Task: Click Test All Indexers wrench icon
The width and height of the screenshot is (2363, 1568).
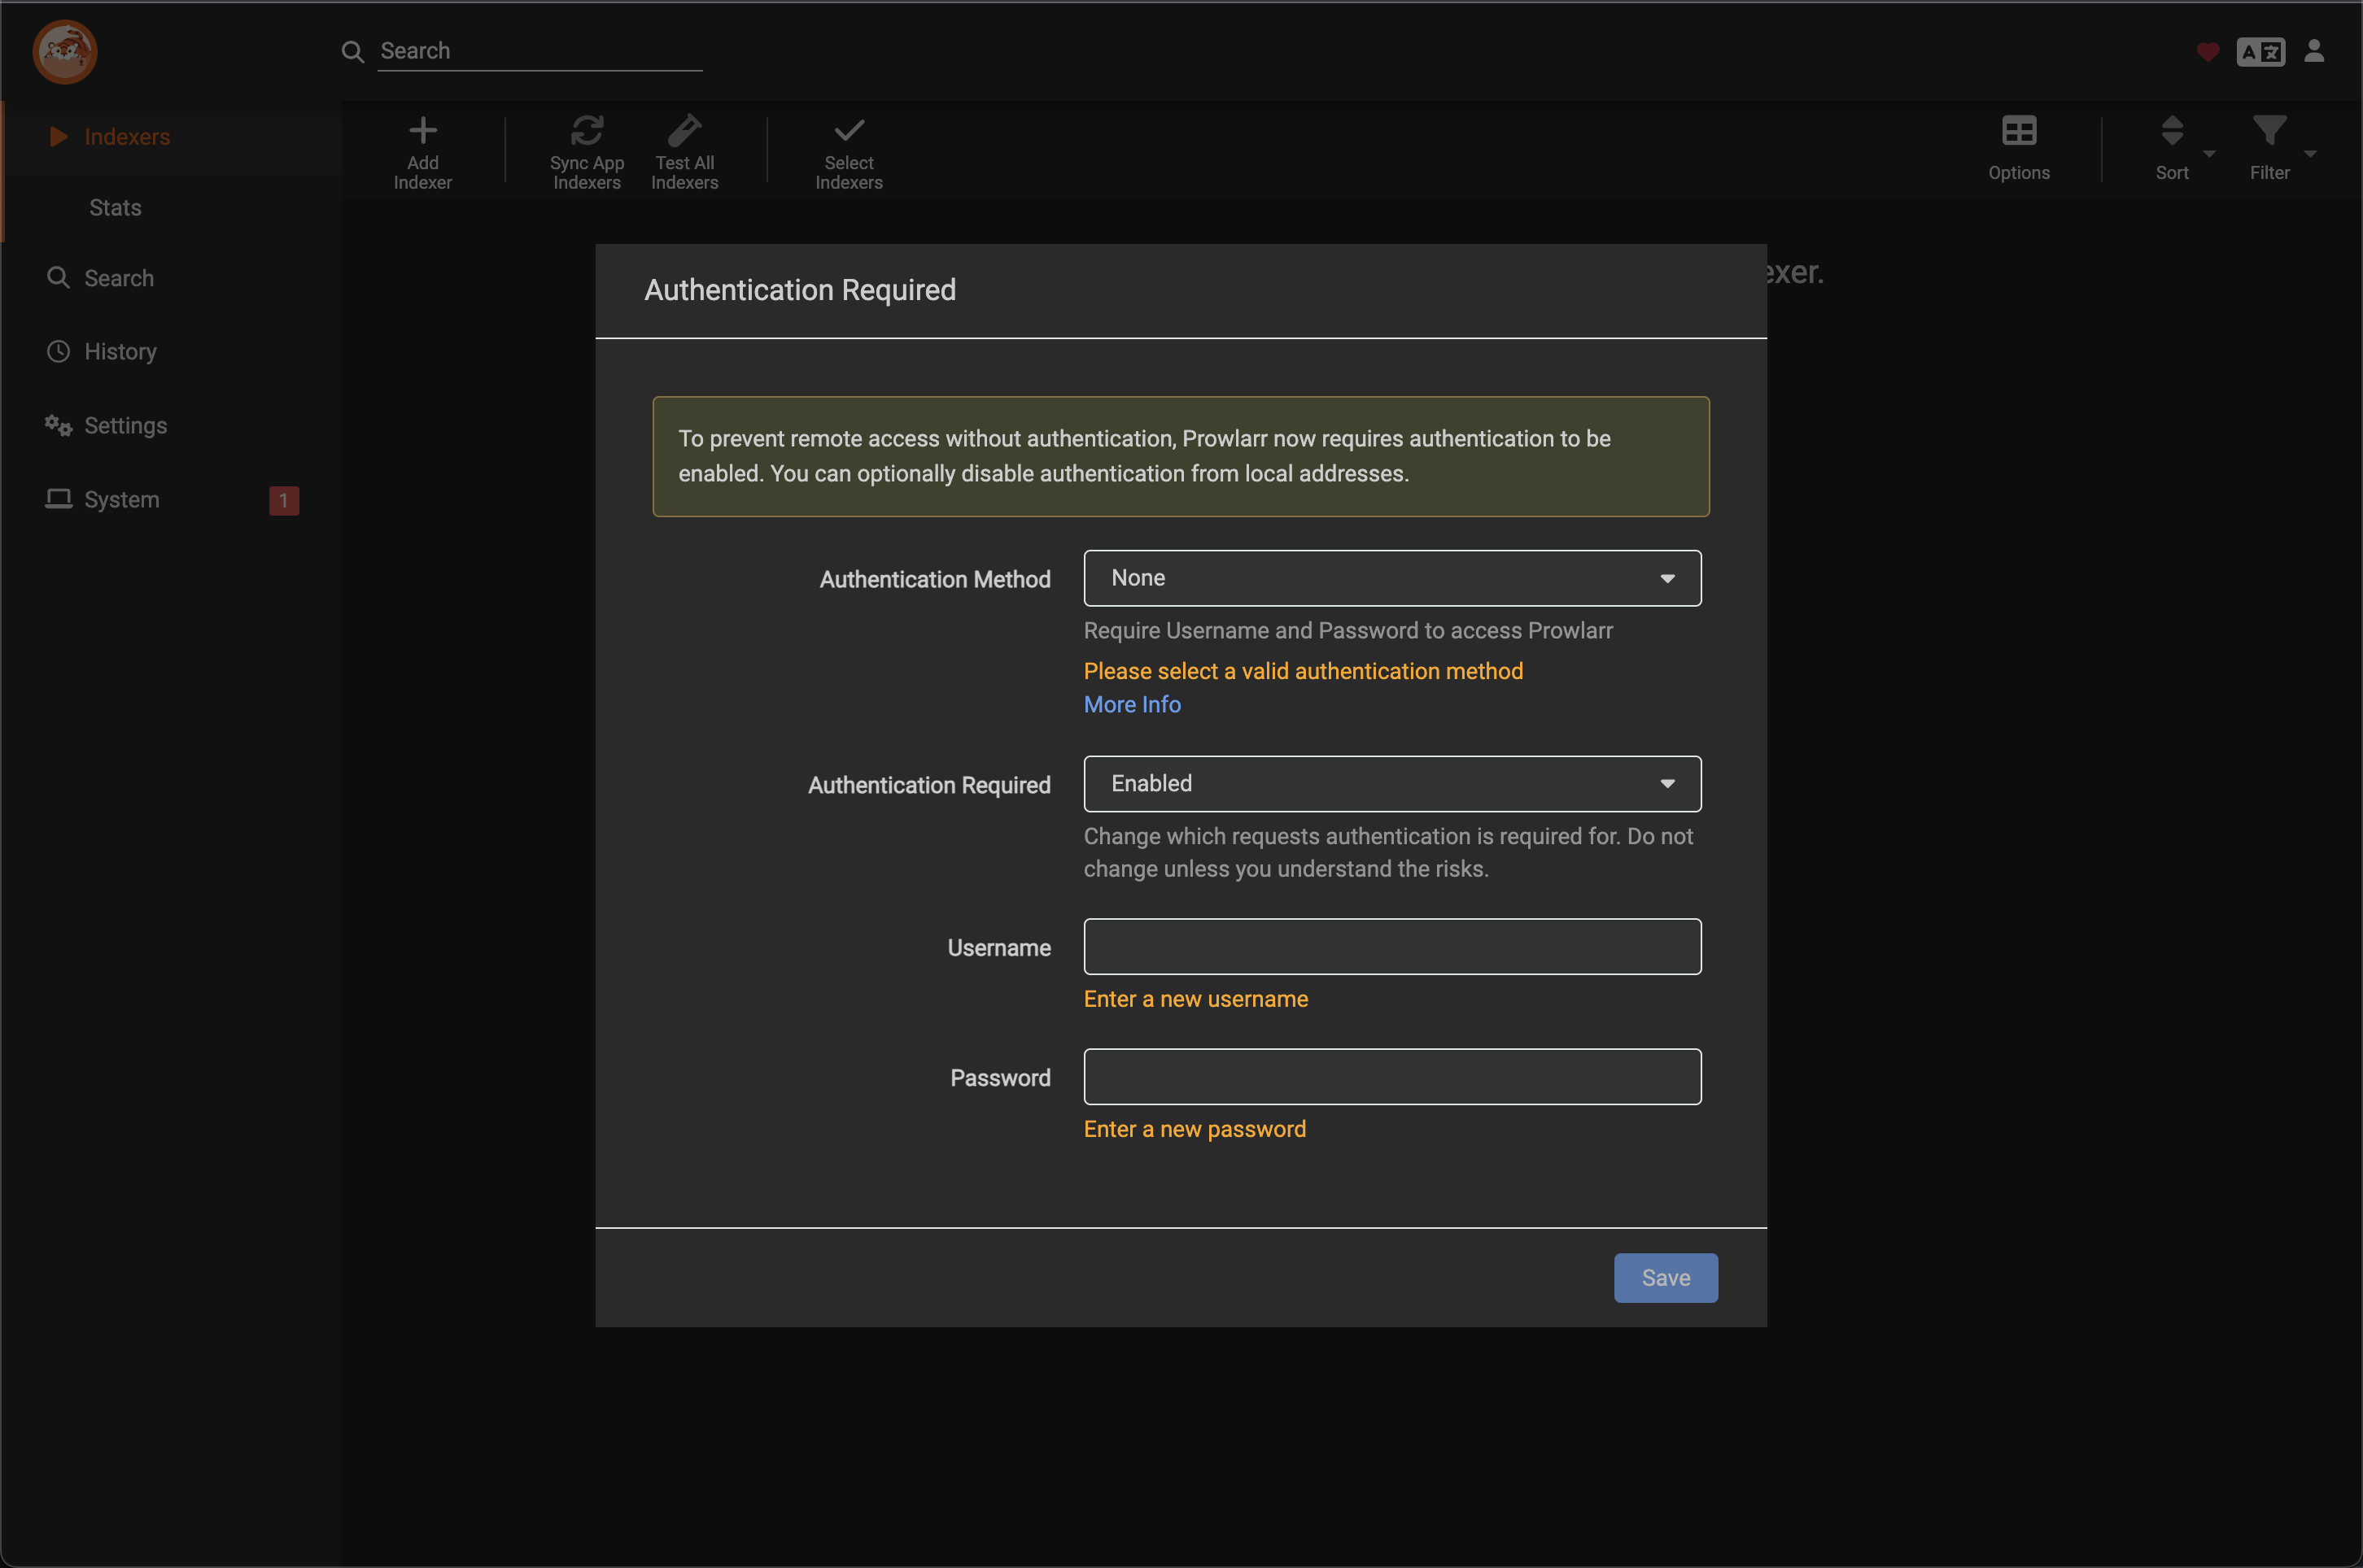Action: 684,130
